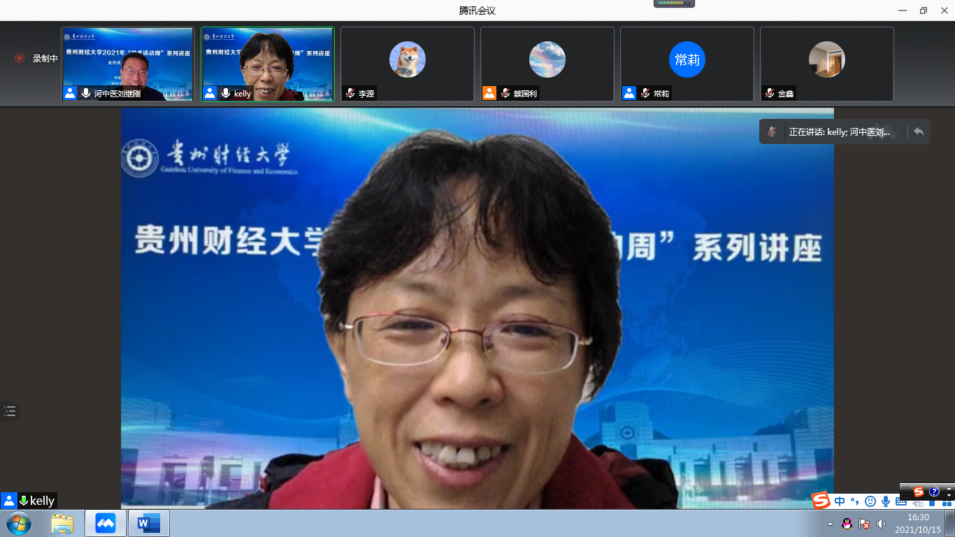Click the QQ penguin tray icon
Image resolution: width=955 pixels, height=537 pixels.
pyautogui.click(x=847, y=524)
